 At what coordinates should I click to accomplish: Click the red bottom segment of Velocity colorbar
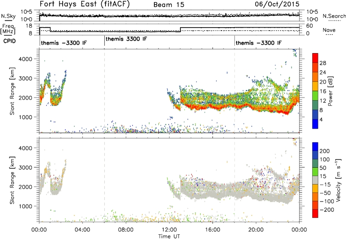(x=315, y=214)
